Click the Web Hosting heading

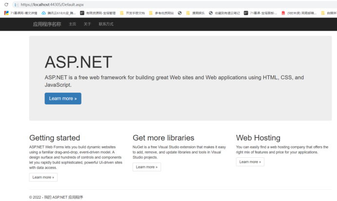click(x=258, y=138)
